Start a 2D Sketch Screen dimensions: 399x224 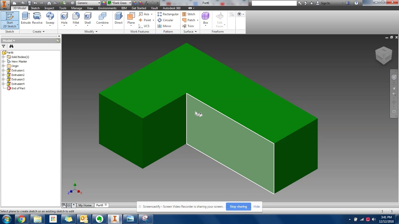coord(10,20)
